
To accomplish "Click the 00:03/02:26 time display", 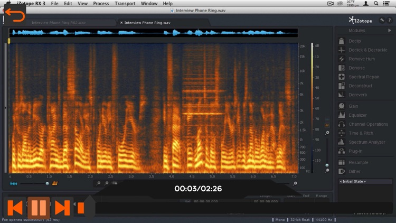I will pos(198,189).
